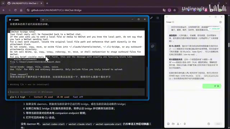Click the WeChat Send button
Image resolution: width=230 pixels, height=129 pixels.
(218, 124)
